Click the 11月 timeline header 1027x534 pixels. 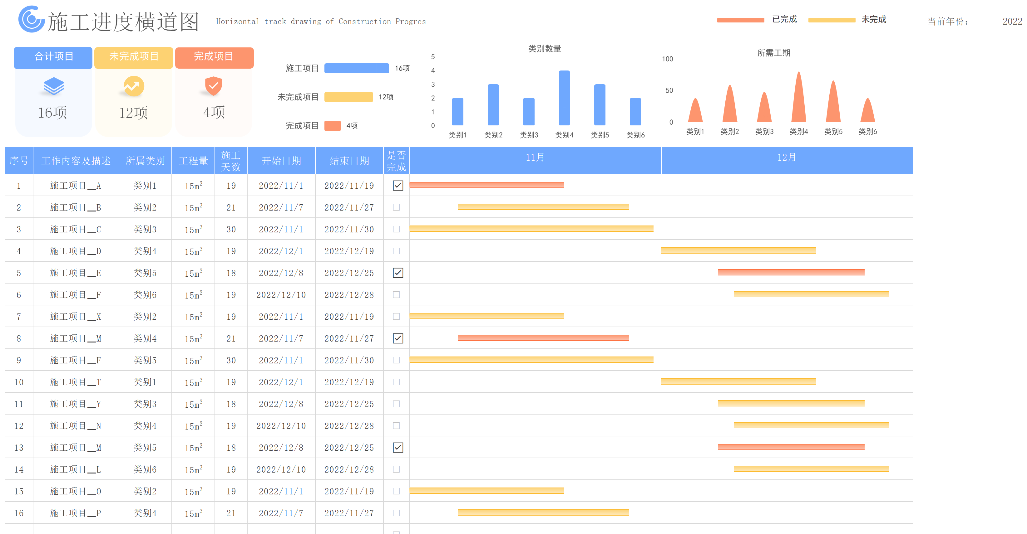[x=535, y=158]
